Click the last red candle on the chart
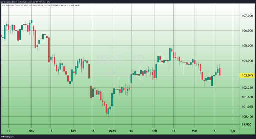Screen dimensions: 256x139 tap(219, 71)
